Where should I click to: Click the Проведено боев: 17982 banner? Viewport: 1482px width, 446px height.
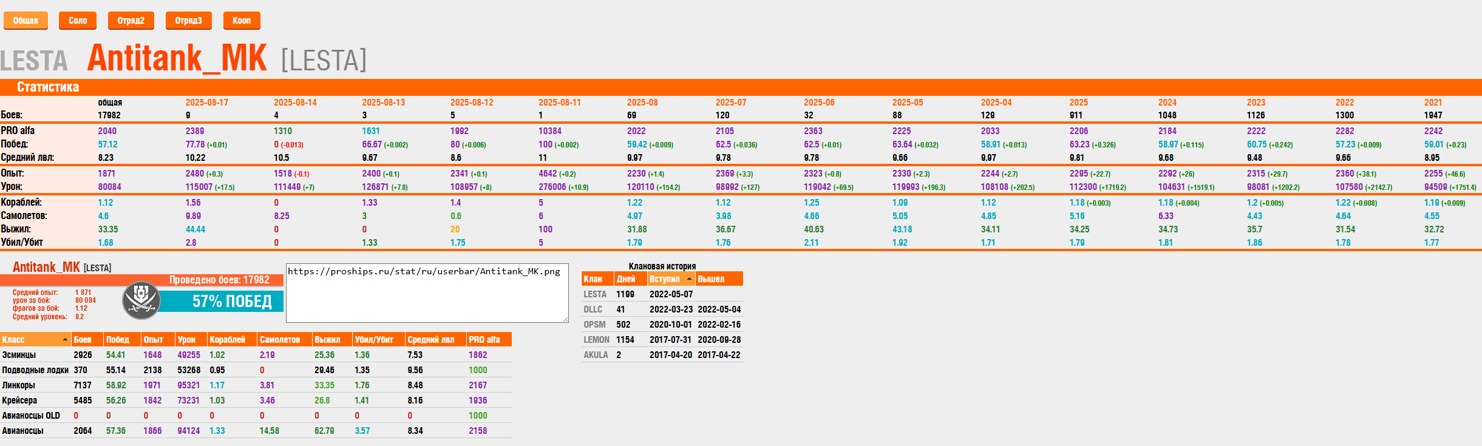[219, 280]
